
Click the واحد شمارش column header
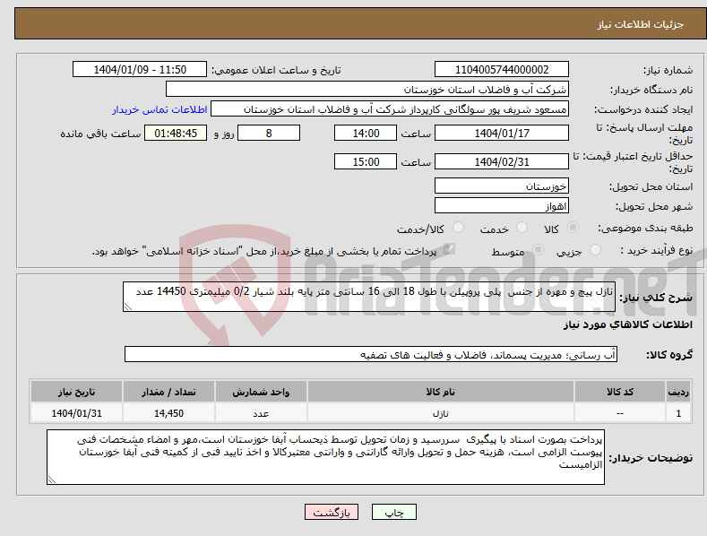pyautogui.click(x=261, y=392)
